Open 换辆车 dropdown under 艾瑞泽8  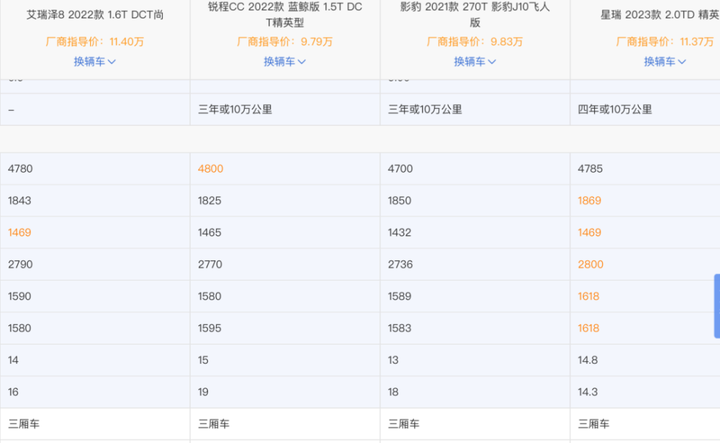[x=94, y=61]
